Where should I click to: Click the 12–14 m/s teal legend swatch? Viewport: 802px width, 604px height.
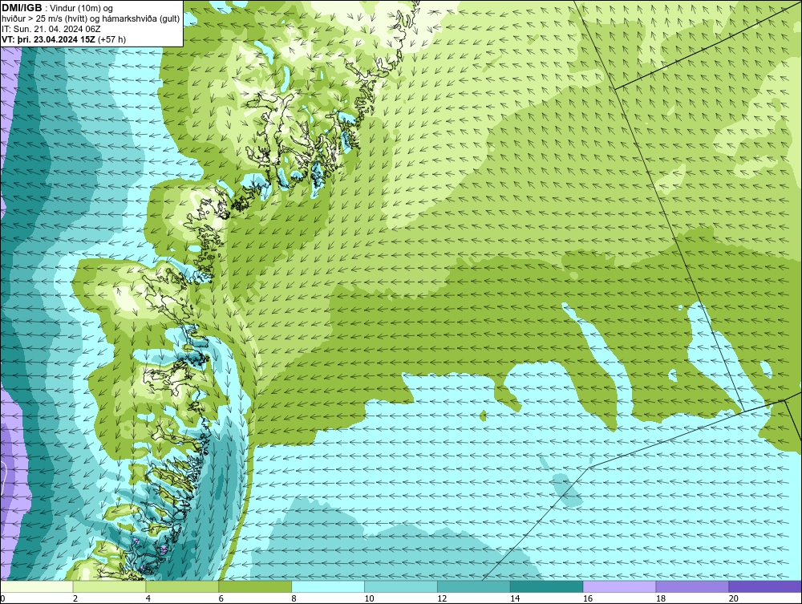coord(474,586)
